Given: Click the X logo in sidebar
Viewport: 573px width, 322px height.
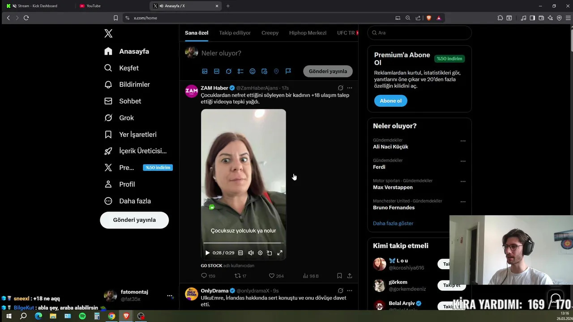Looking at the screenshot, I should [x=108, y=34].
